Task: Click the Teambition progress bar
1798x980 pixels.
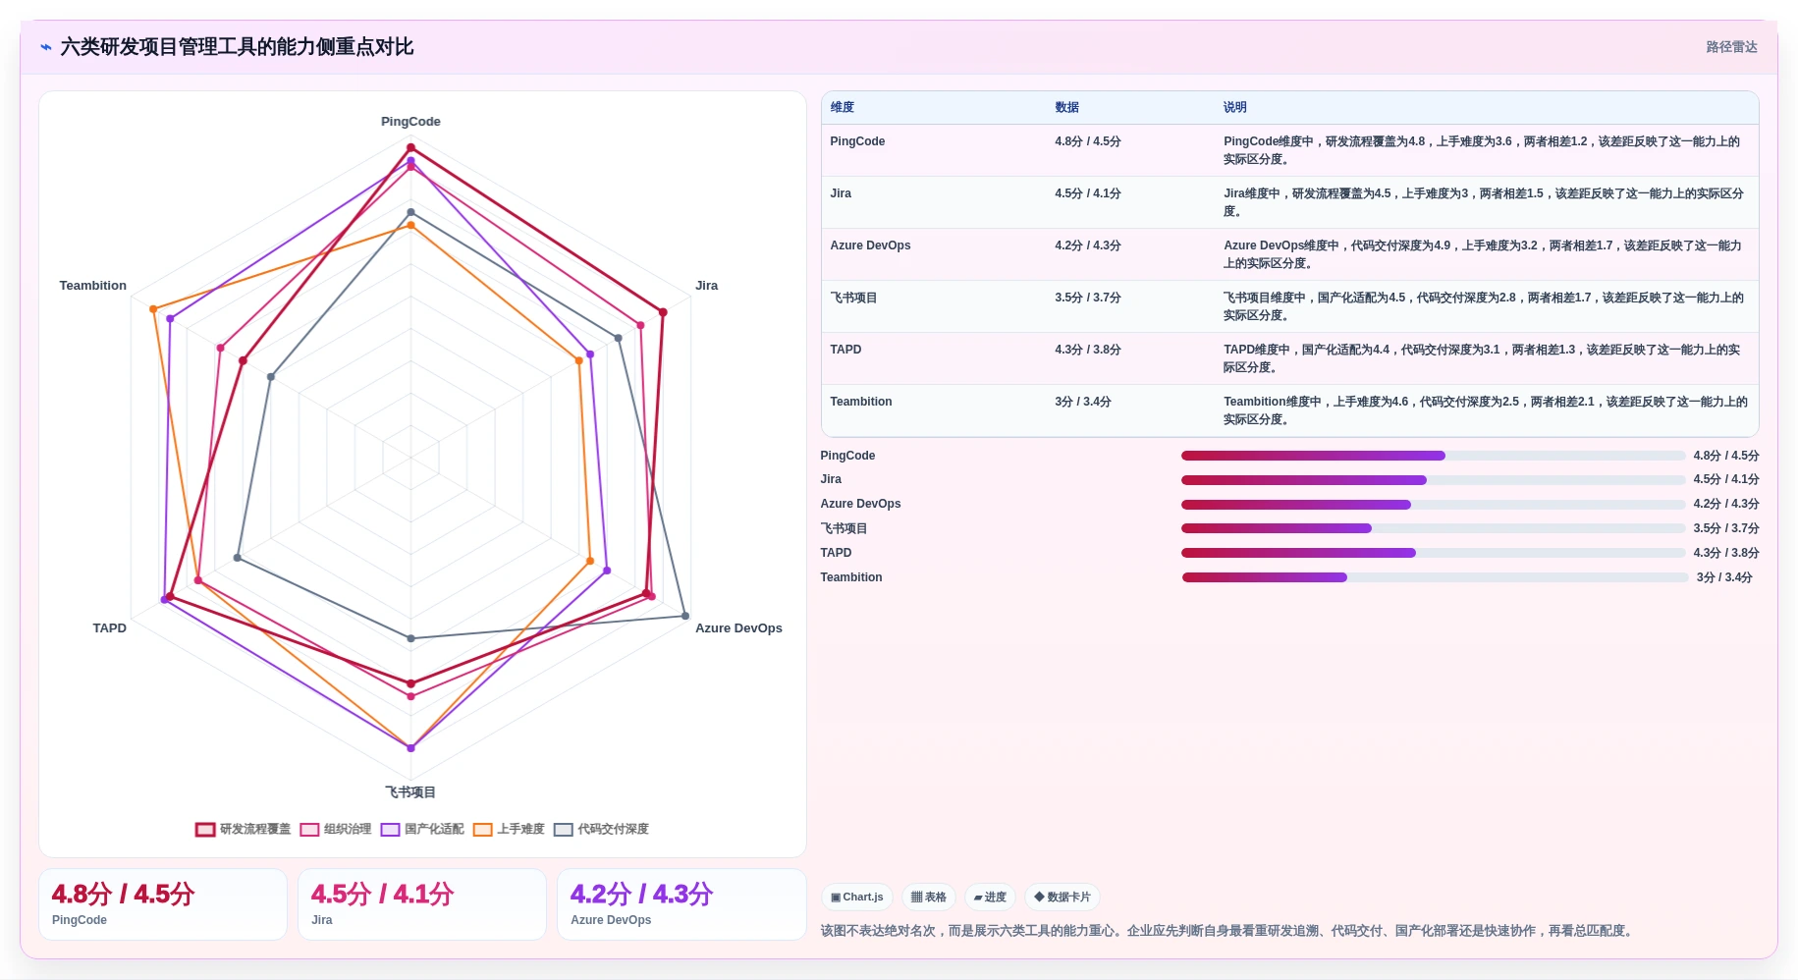Action: [1435, 577]
